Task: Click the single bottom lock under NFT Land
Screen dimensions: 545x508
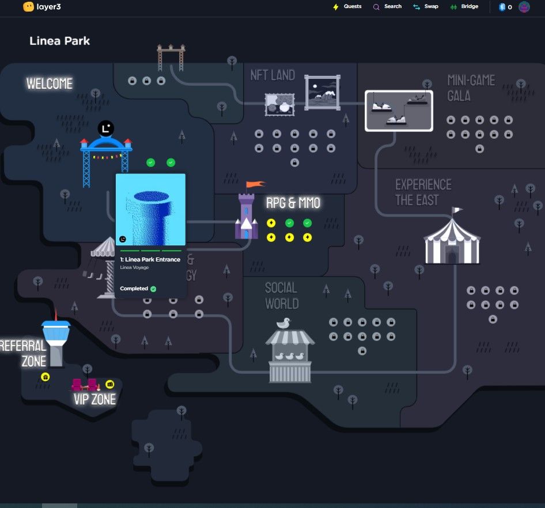Action: click(x=295, y=162)
